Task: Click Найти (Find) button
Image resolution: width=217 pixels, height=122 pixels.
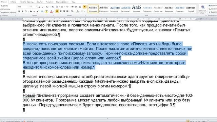Action: coord(213,5)
